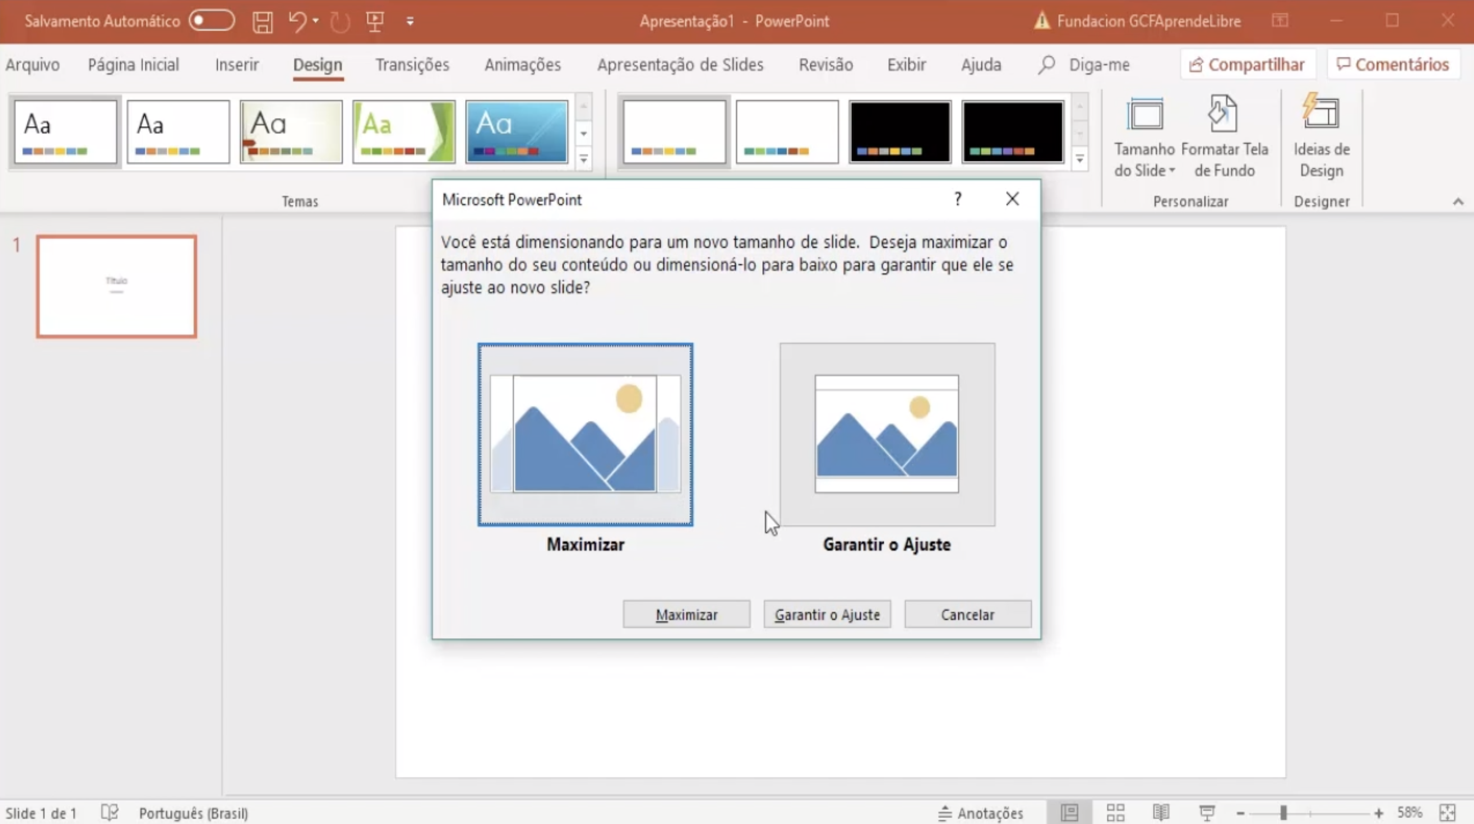Open Customize Quick Access Toolbar dropdown
1474x824 pixels.
(x=410, y=21)
